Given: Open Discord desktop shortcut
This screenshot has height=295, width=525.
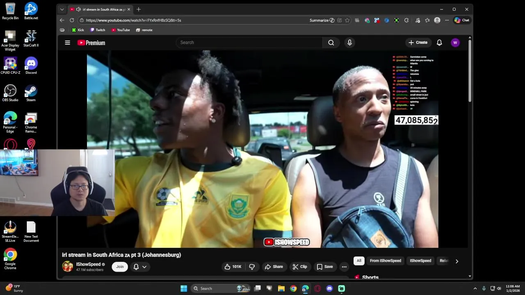Looking at the screenshot, I should tap(31, 66).
